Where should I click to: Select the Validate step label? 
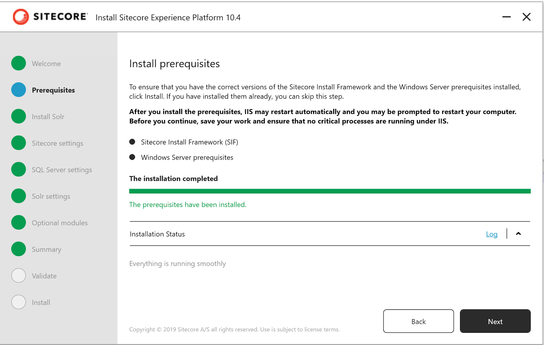(x=44, y=276)
